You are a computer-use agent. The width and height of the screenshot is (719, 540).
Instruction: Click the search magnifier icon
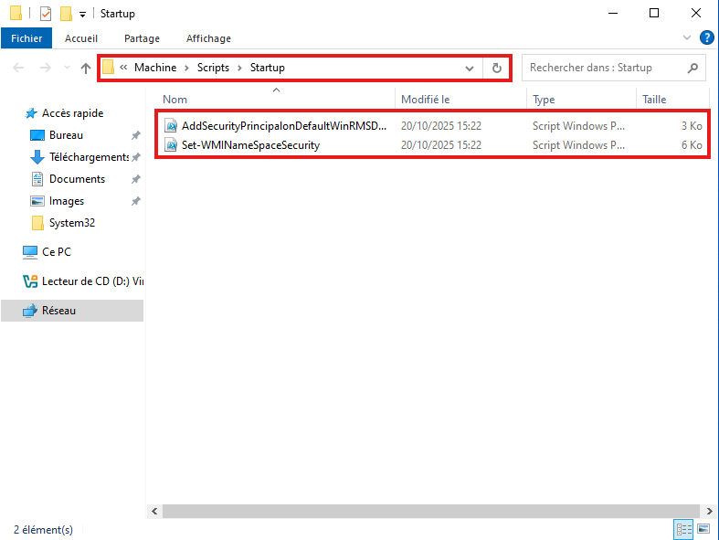[x=693, y=68]
